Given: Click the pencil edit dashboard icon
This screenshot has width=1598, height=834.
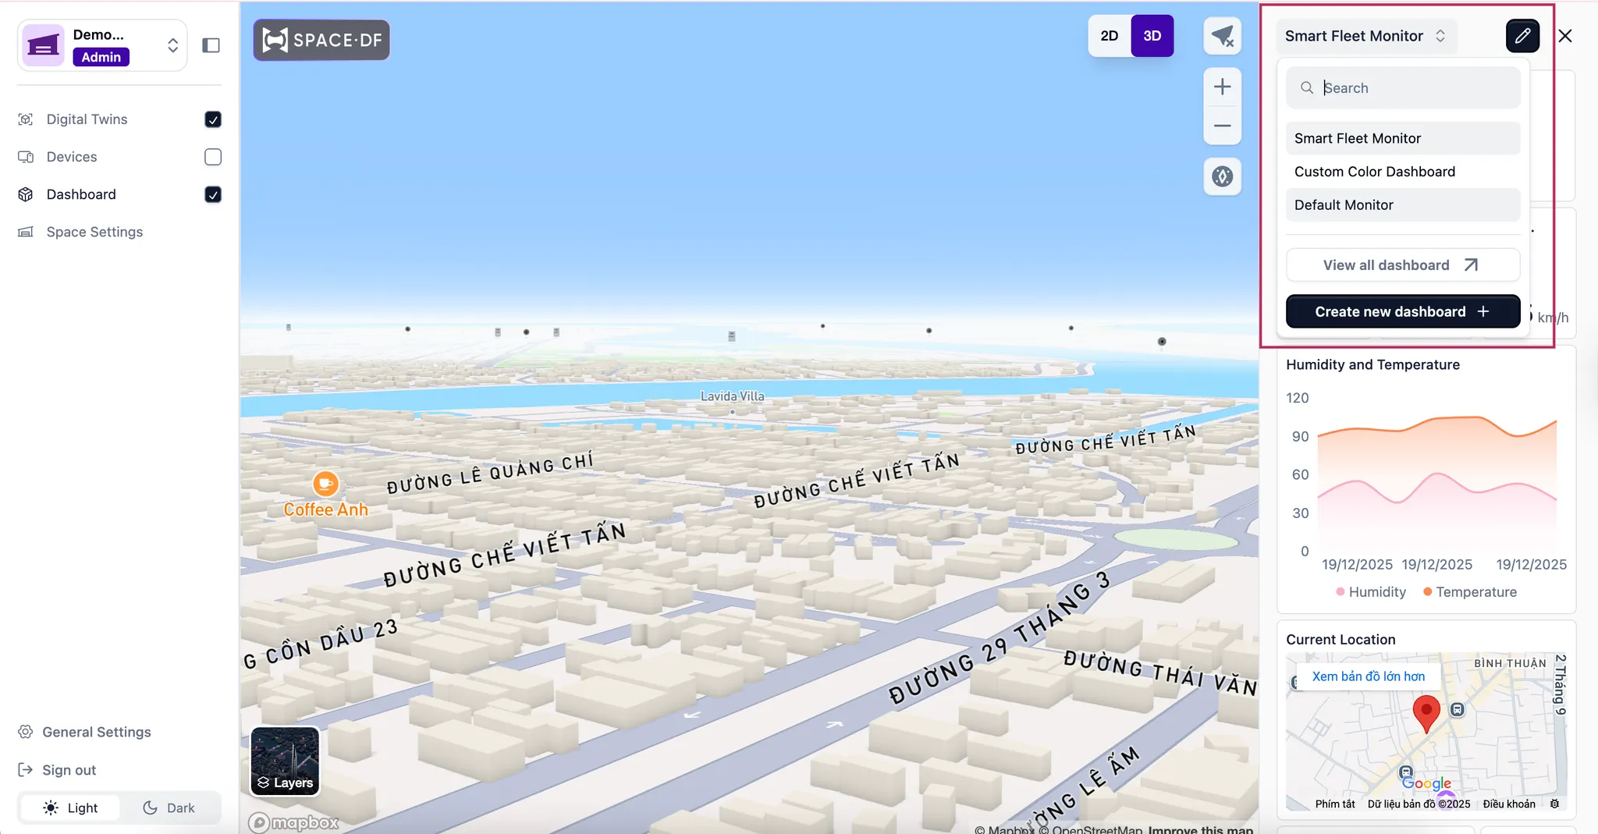Looking at the screenshot, I should [1522, 36].
